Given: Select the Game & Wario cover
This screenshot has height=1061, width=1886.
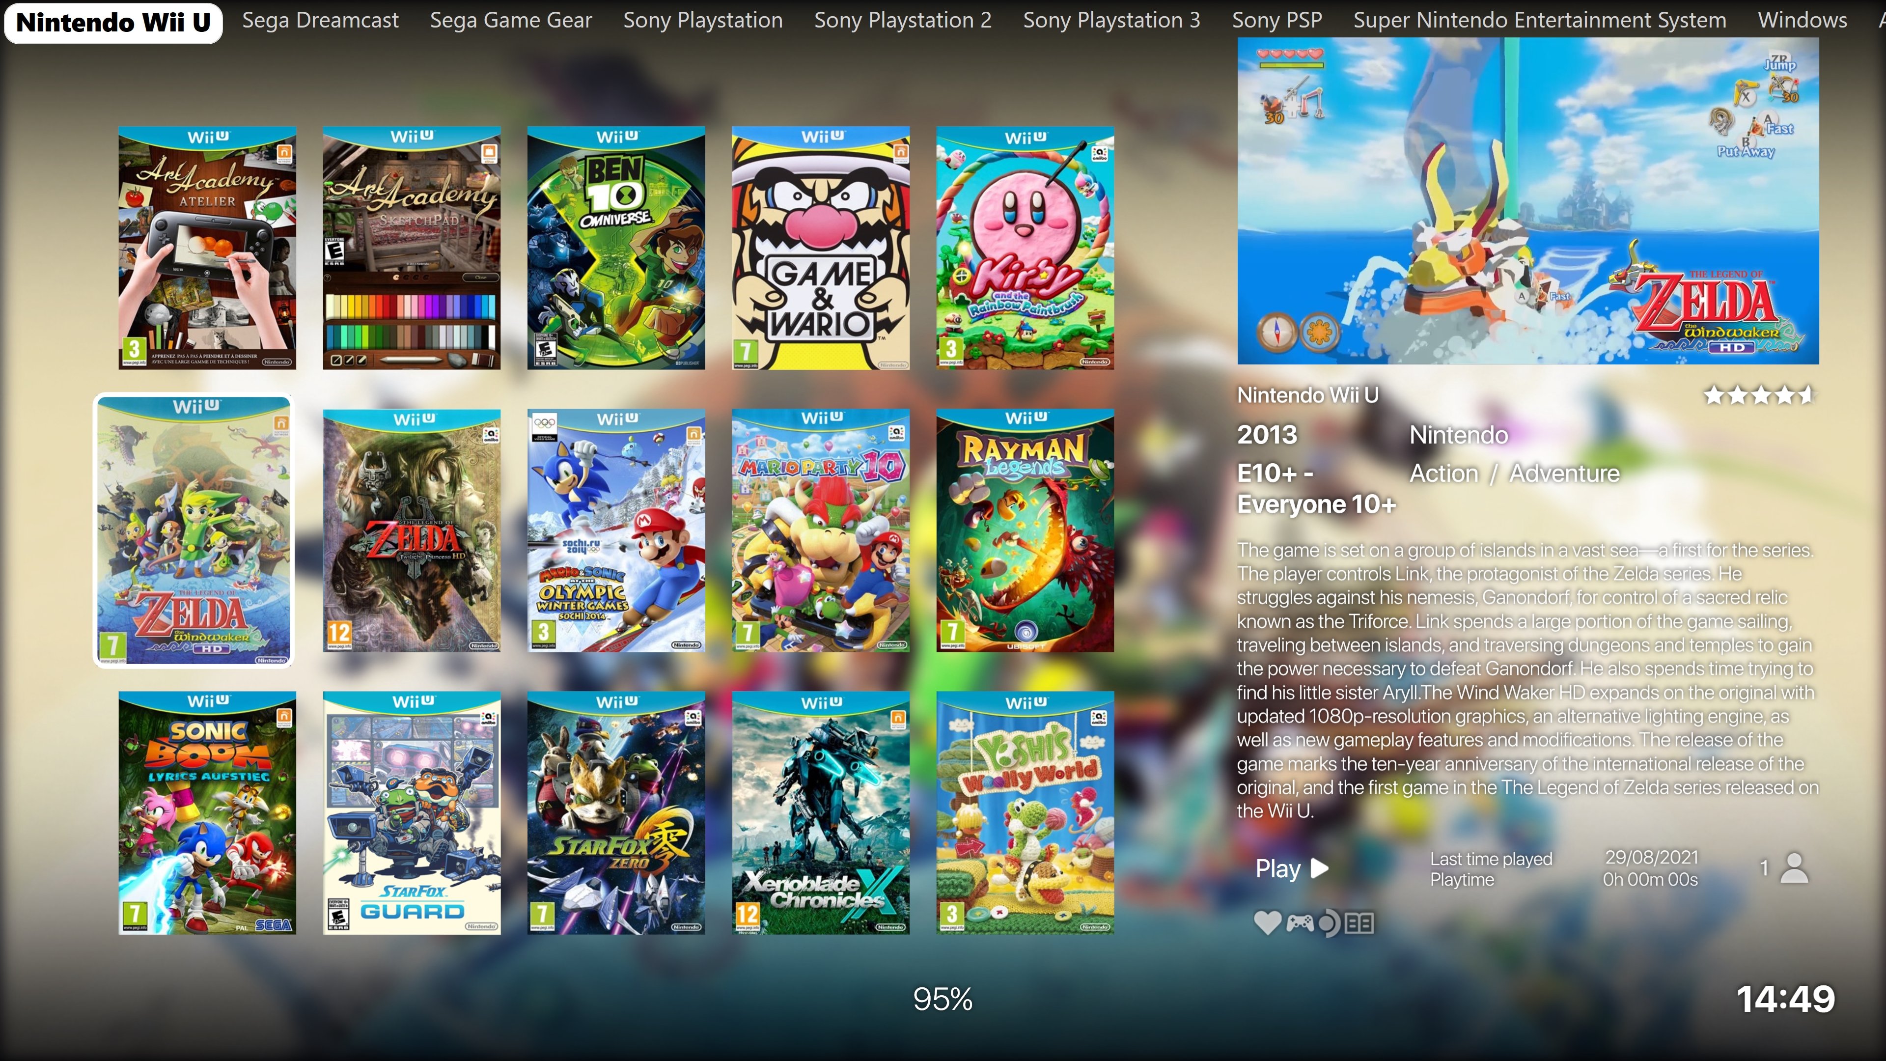Looking at the screenshot, I should click(x=820, y=248).
